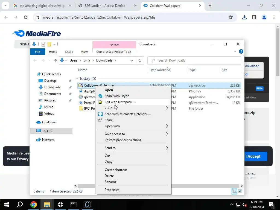This screenshot has width=280, height=210.
Task: Click the muted speaker tray icon
Action: (x=244, y=205)
